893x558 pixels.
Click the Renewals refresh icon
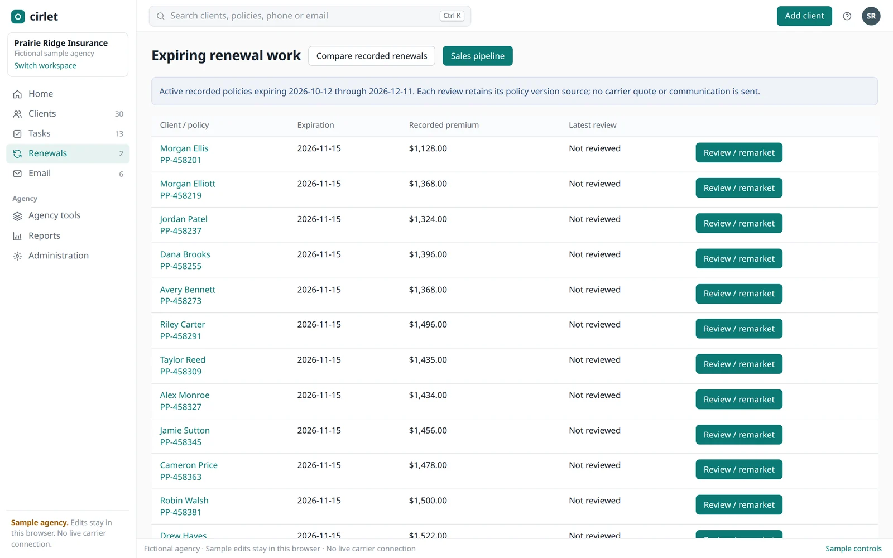[x=17, y=153]
